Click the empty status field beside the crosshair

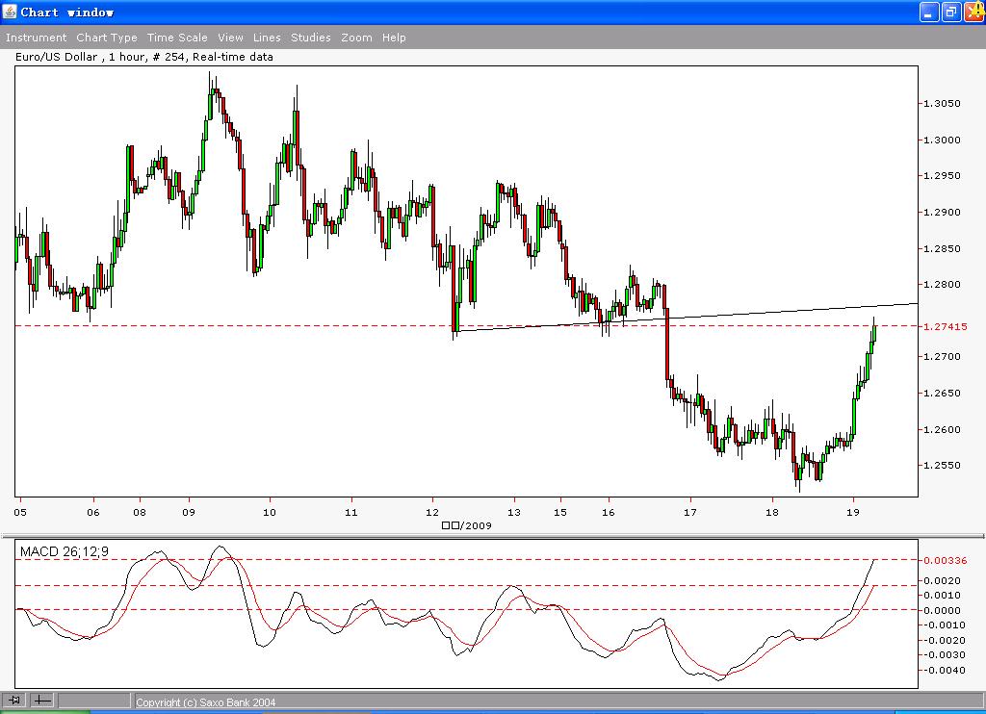(94, 700)
